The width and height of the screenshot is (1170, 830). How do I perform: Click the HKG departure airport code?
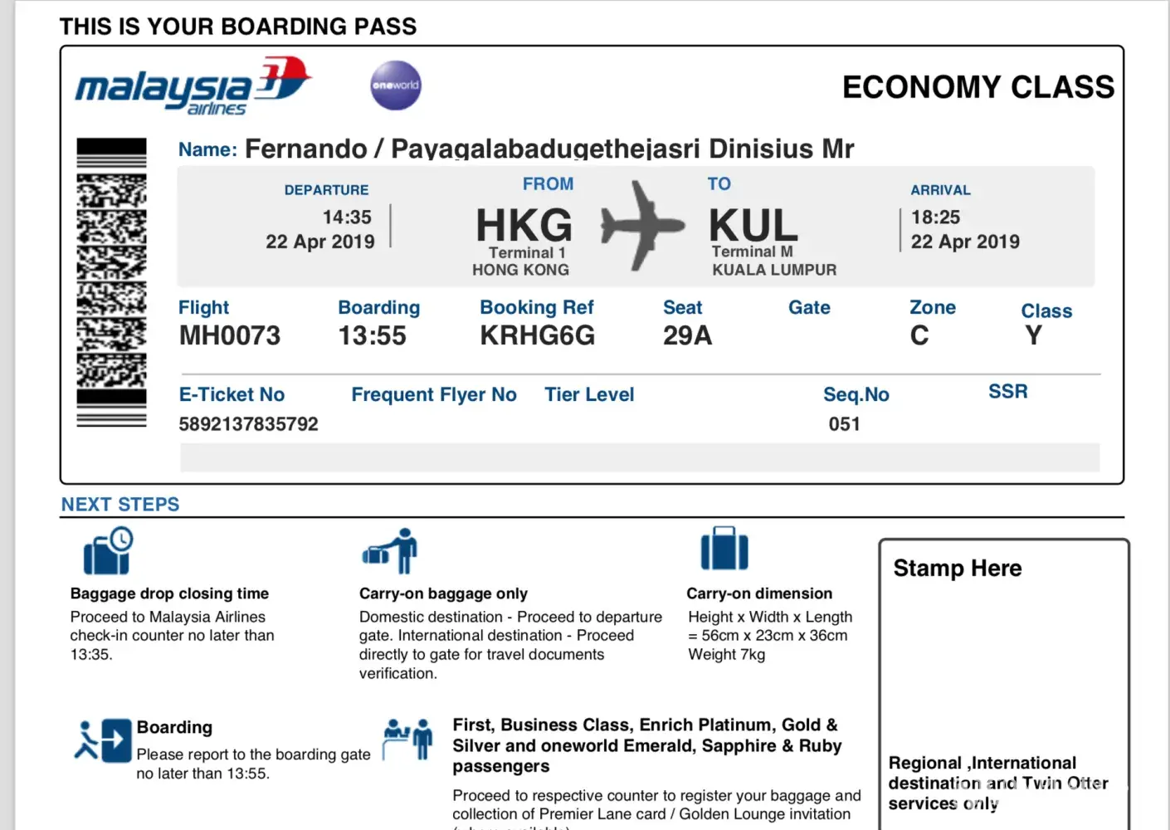click(x=524, y=226)
